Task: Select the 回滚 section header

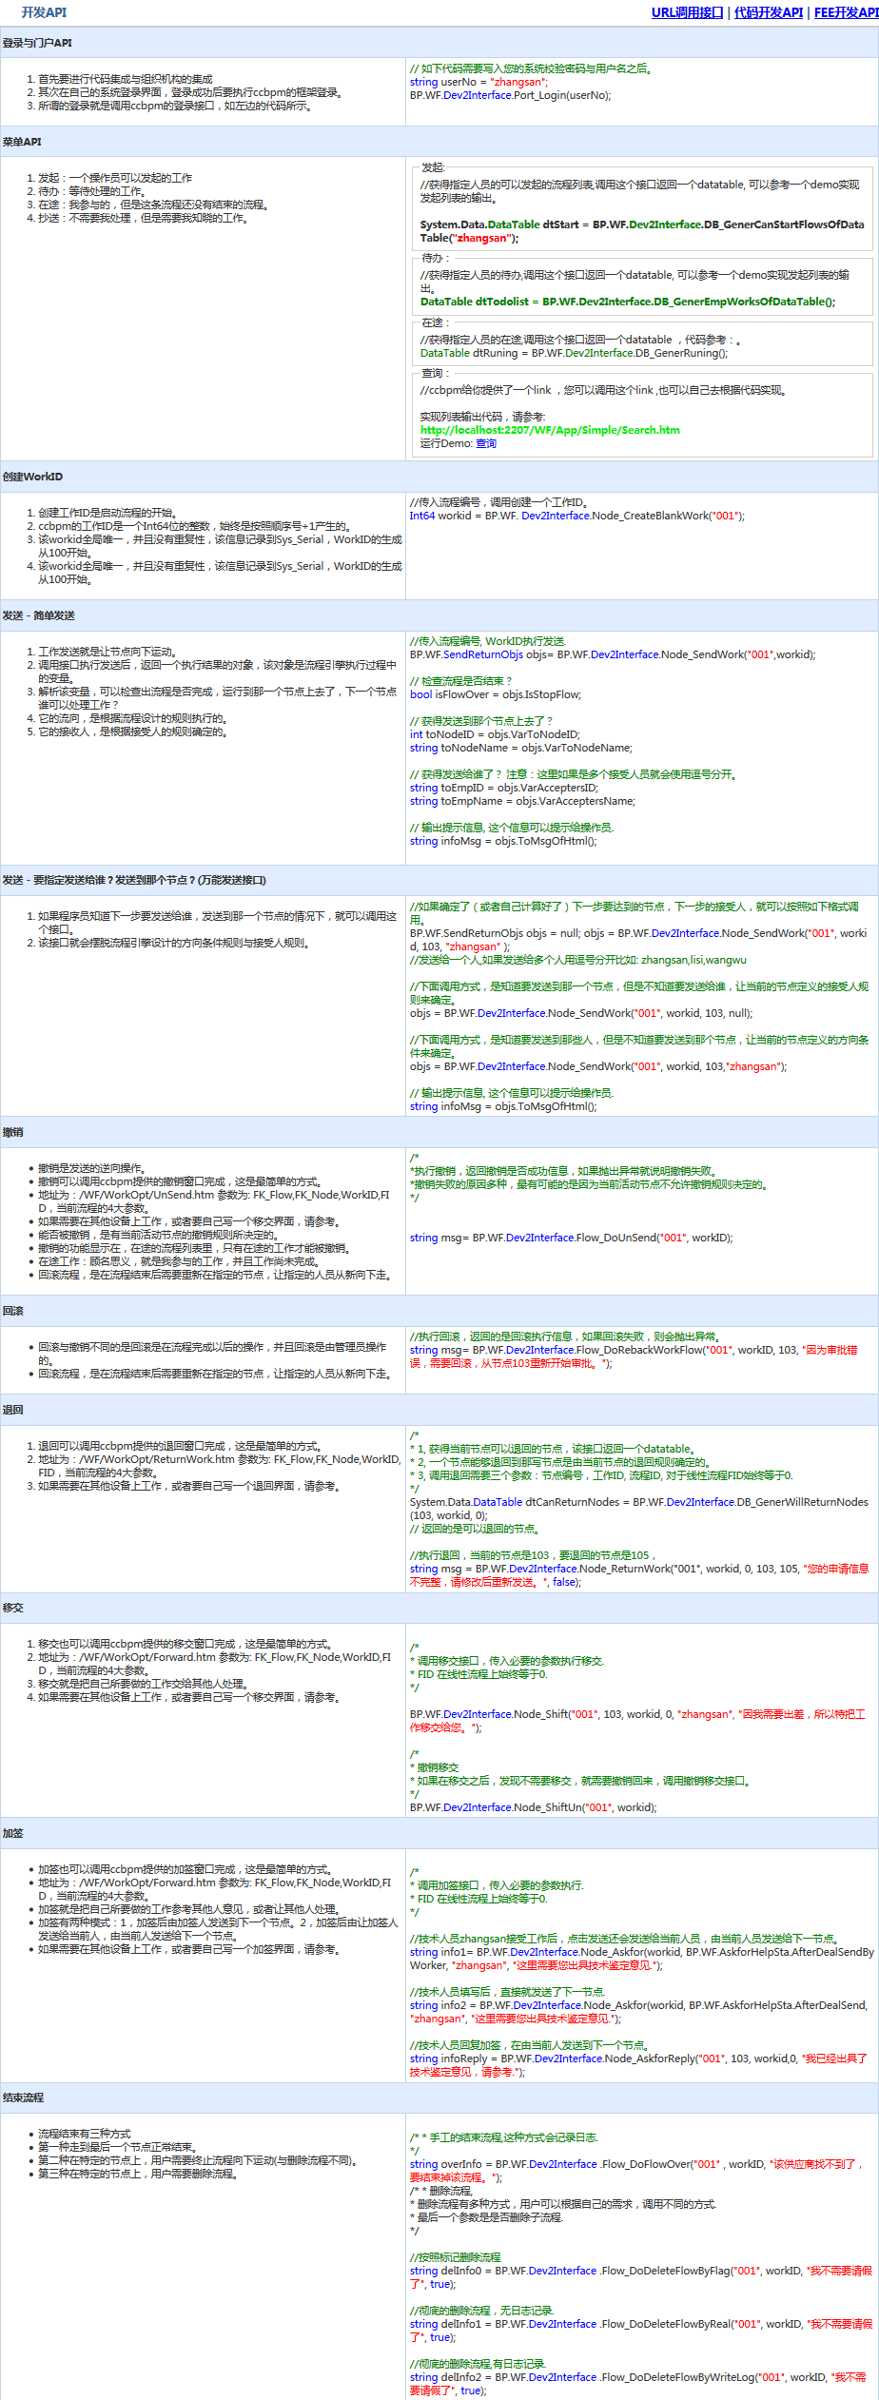Action: pyautogui.click(x=439, y=1311)
